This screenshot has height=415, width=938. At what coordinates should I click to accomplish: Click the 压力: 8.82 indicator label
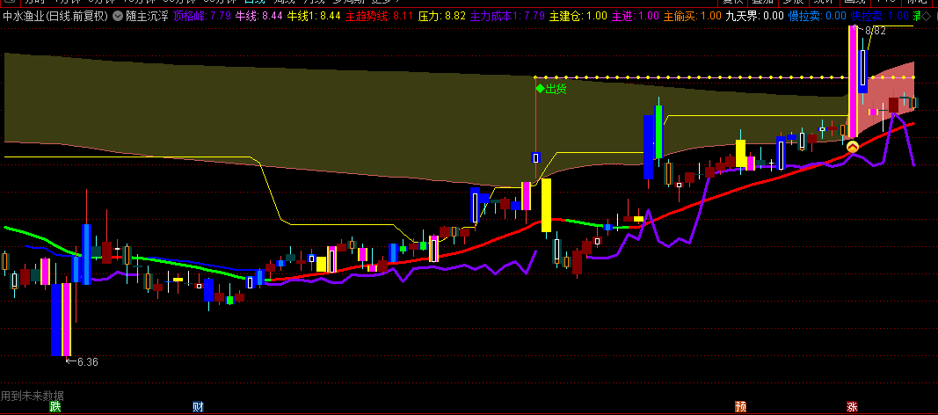point(441,16)
